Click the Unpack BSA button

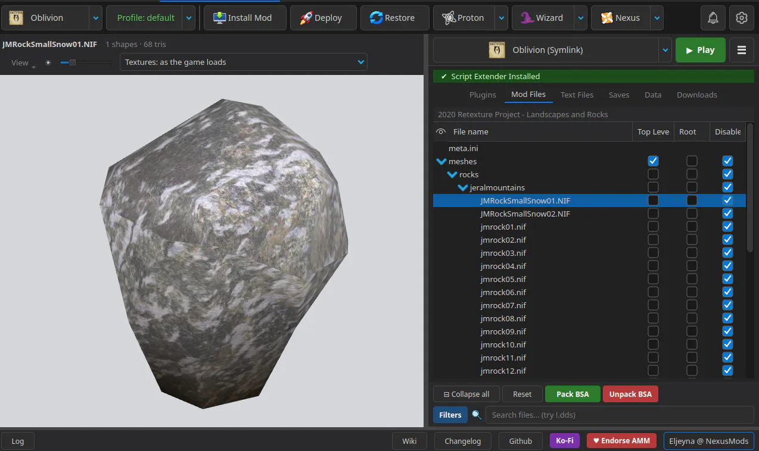tap(630, 394)
